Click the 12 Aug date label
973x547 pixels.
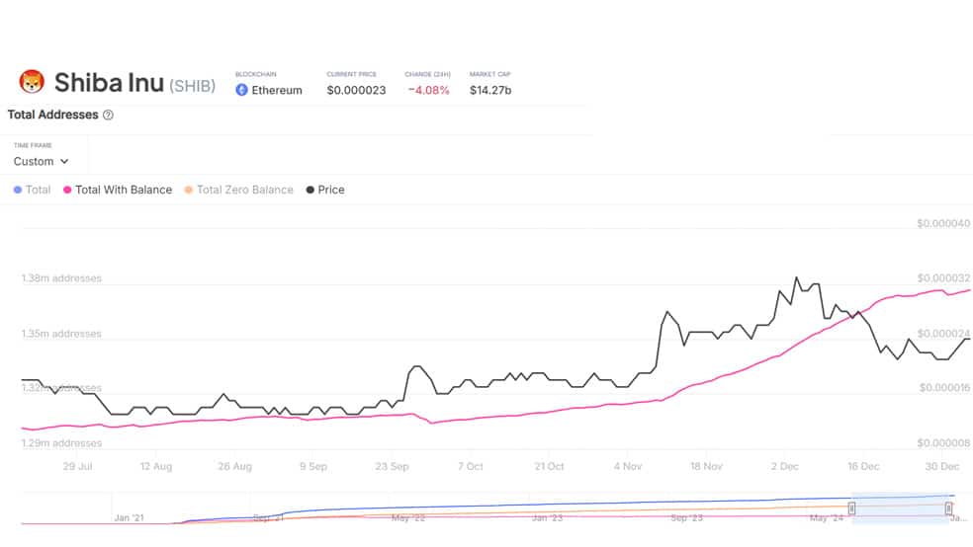[156, 466]
